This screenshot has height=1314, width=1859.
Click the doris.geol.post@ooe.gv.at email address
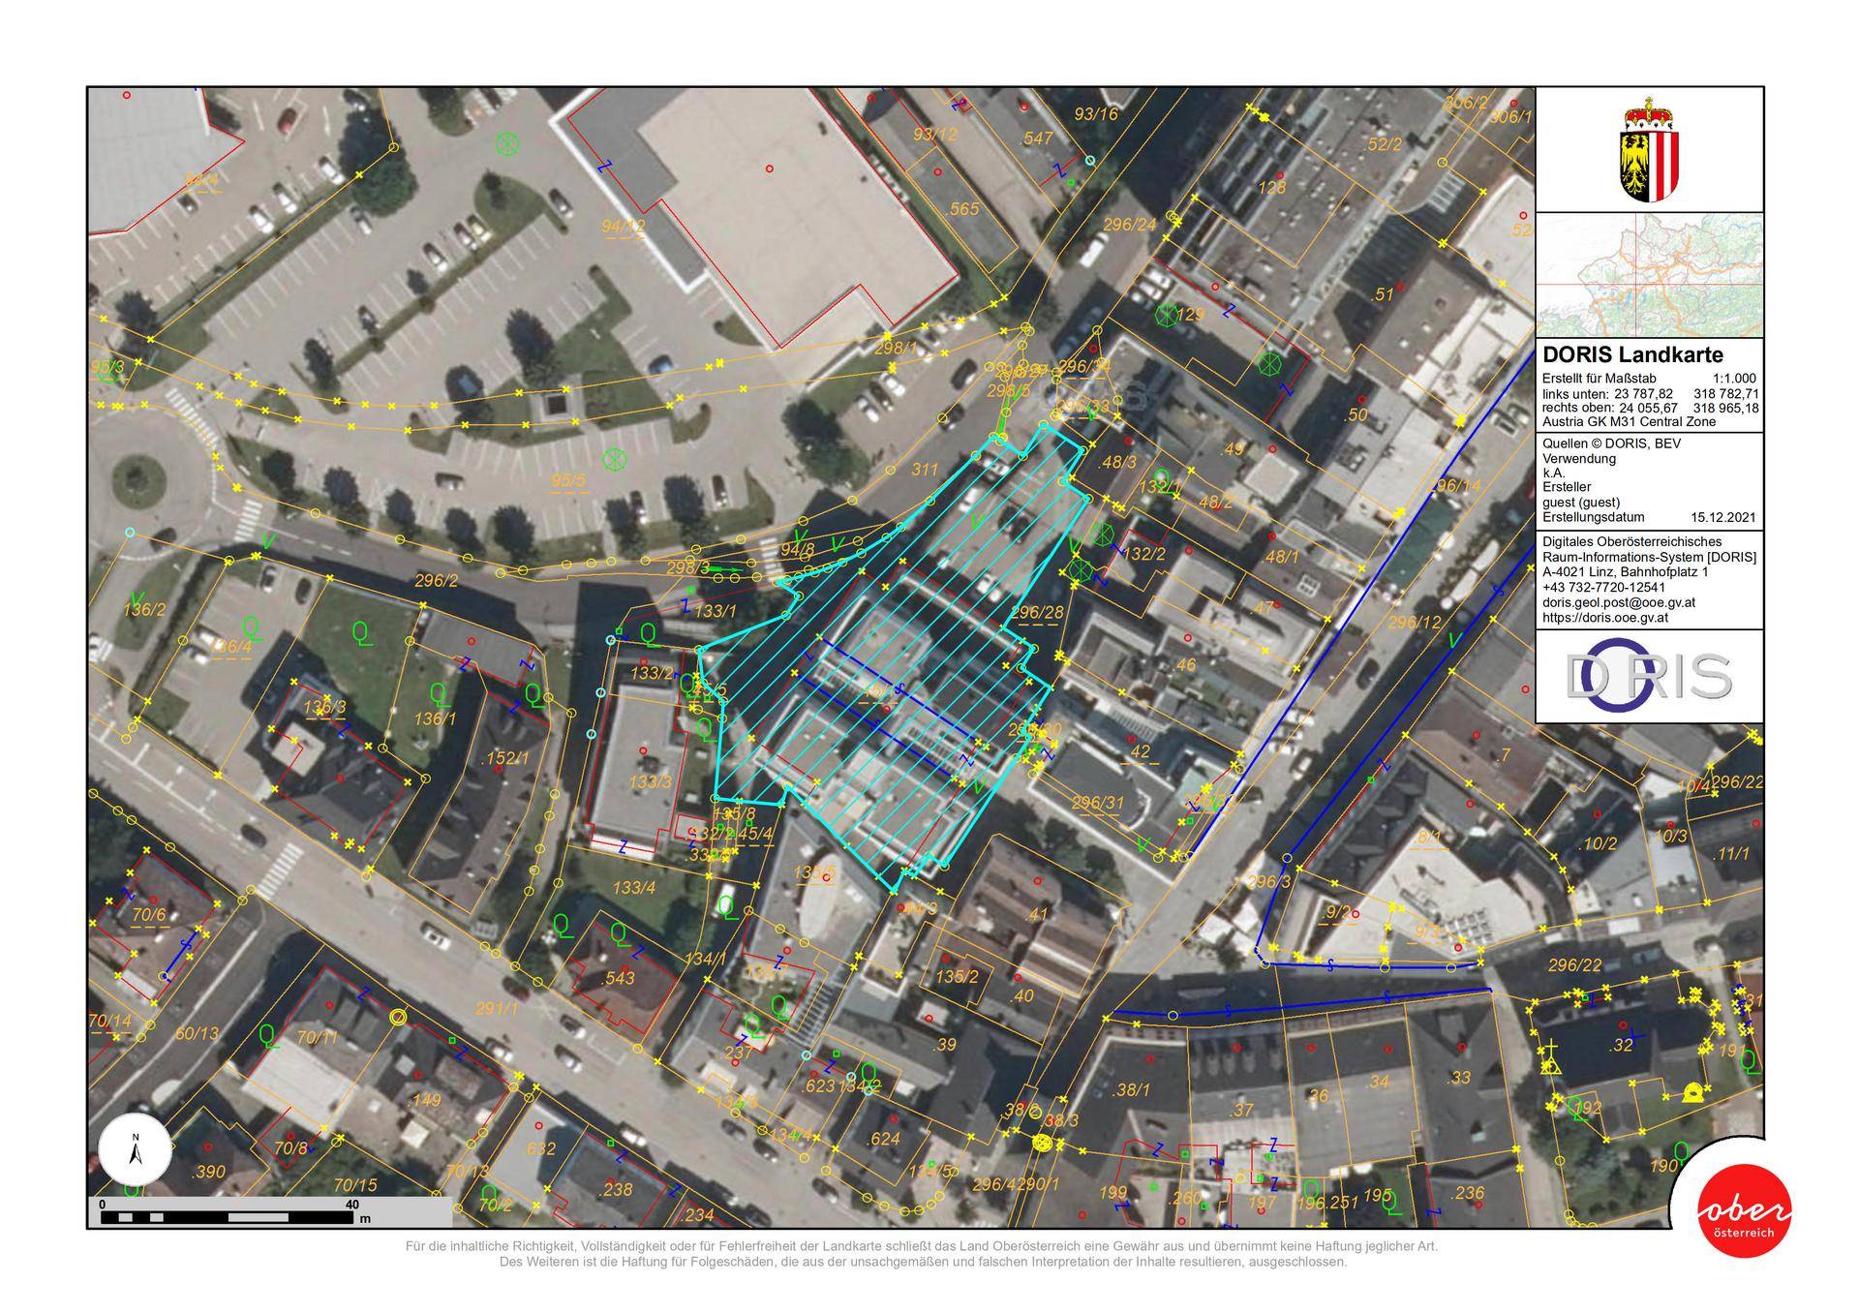pos(1618,602)
